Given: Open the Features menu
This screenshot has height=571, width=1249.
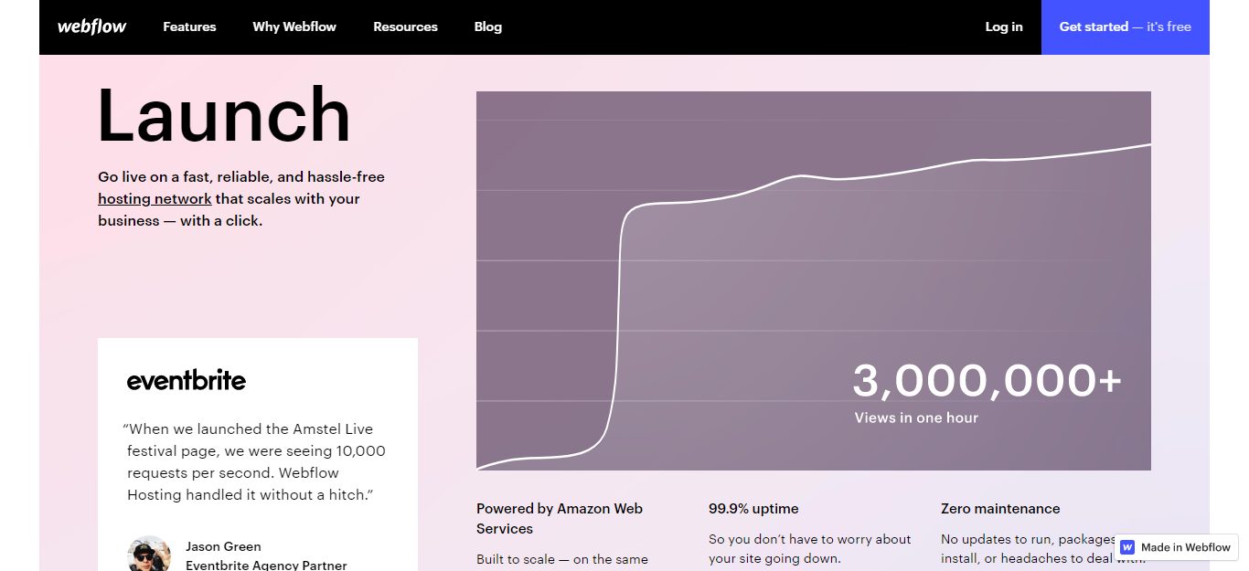Looking at the screenshot, I should point(189,26).
